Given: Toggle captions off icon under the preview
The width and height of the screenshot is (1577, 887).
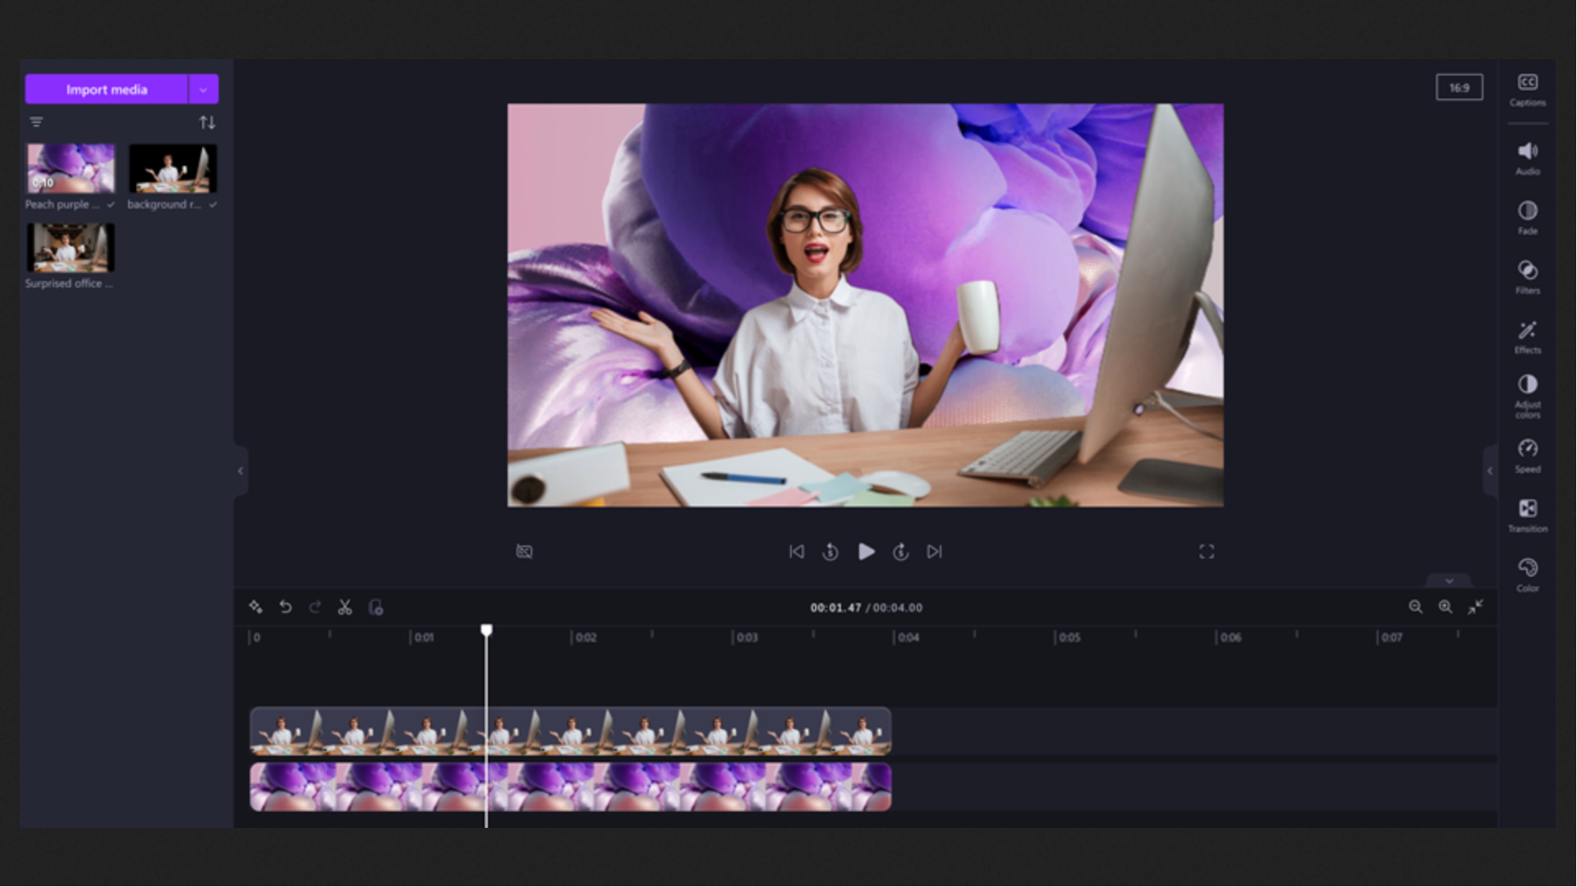Looking at the screenshot, I should click(524, 551).
